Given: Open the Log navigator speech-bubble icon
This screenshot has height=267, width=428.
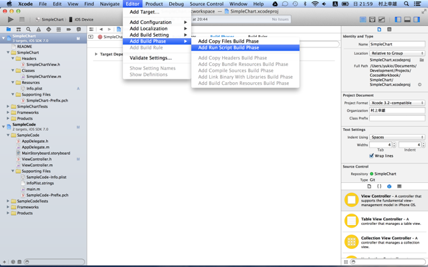Looking at the screenshot, I should point(79,29).
